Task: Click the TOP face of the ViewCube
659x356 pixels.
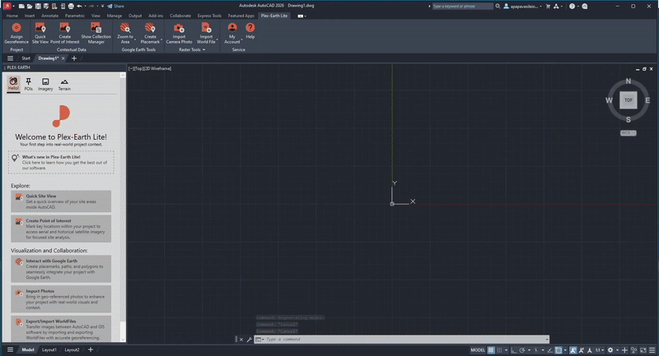Action: click(629, 100)
